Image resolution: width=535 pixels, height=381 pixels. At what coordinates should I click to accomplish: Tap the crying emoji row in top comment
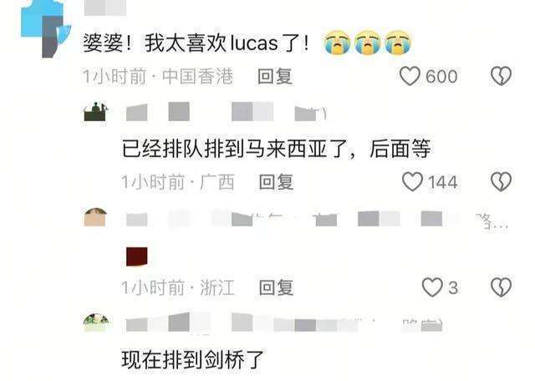367,43
